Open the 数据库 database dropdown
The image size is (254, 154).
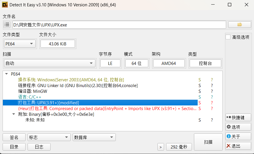tap(94, 137)
